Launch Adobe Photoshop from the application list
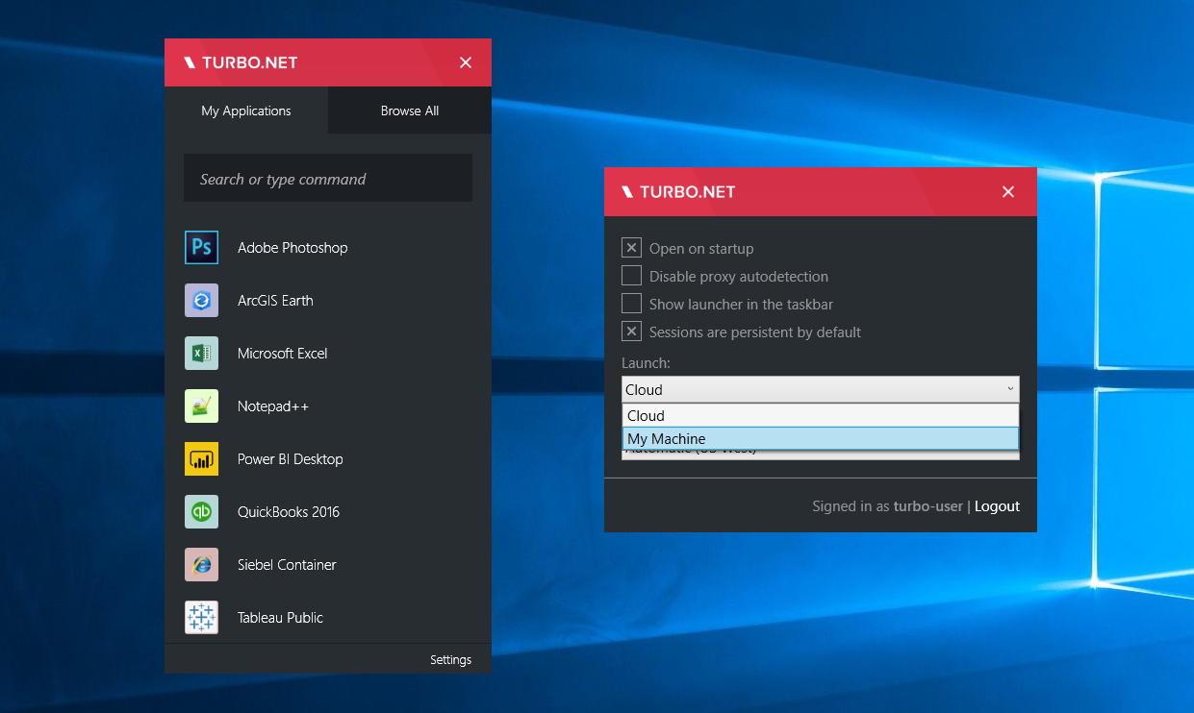 (292, 247)
